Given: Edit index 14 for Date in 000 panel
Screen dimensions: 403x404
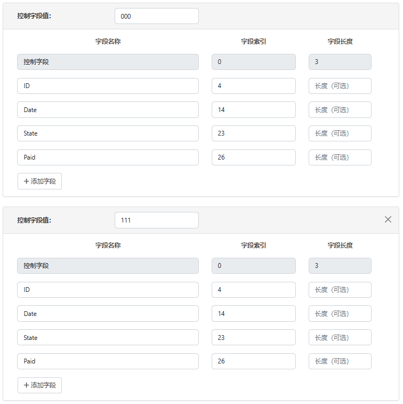Looking at the screenshot, I should click(x=253, y=109).
